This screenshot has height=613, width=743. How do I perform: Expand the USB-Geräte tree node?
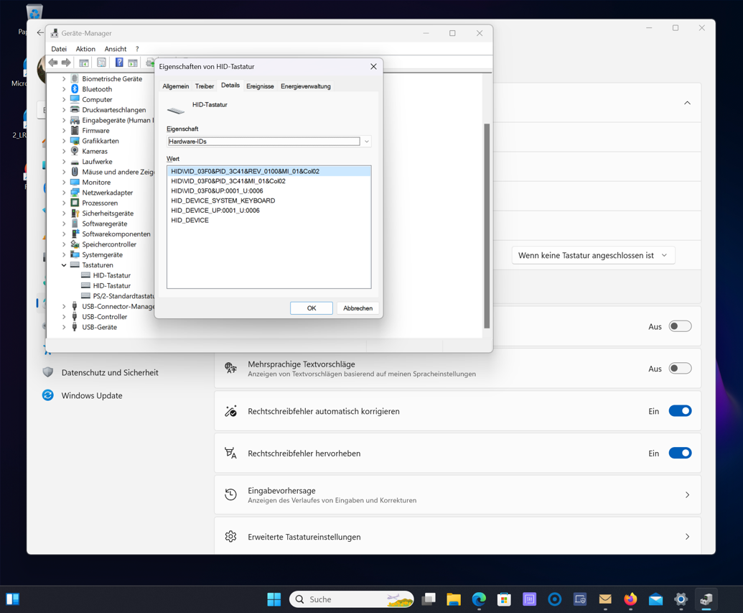(64, 327)
